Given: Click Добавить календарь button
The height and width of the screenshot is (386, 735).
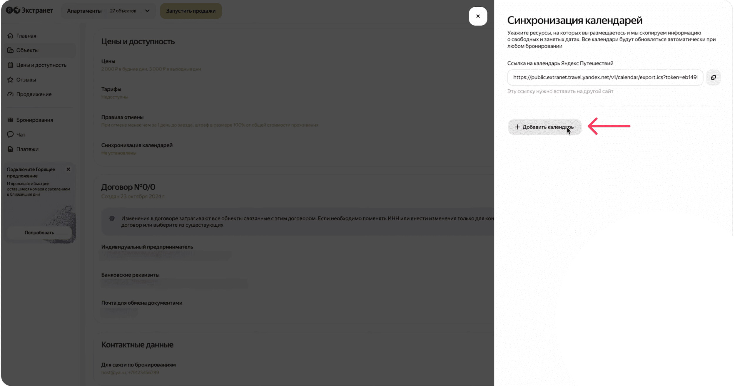Looking at the screenshot, I should point(544,127).
